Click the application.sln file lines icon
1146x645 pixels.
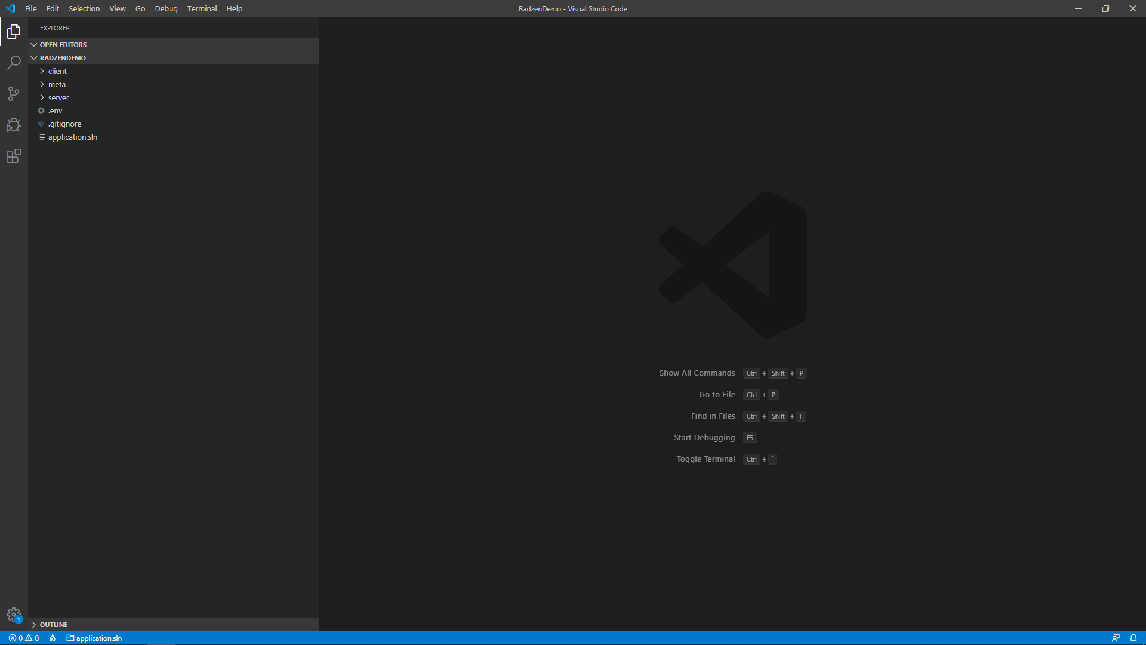click(x=42, y=137)
